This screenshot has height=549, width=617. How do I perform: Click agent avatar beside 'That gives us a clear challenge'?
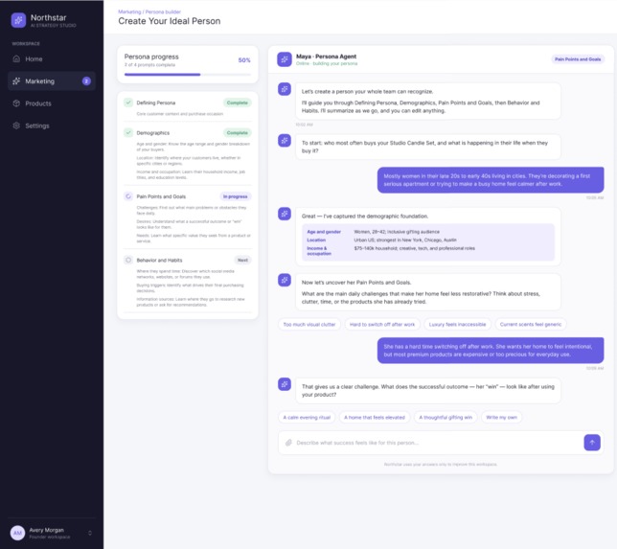click(x=285, y=384)
